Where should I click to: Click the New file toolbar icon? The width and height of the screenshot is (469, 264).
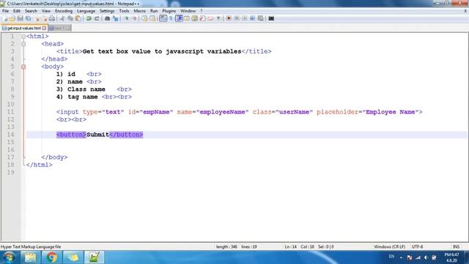[5, 18]
